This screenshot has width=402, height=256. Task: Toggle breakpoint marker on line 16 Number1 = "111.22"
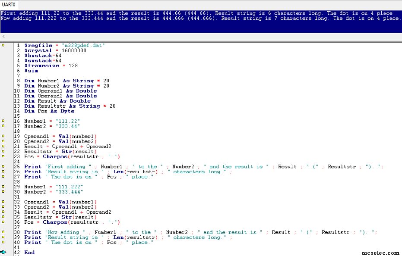coord(3,121)
